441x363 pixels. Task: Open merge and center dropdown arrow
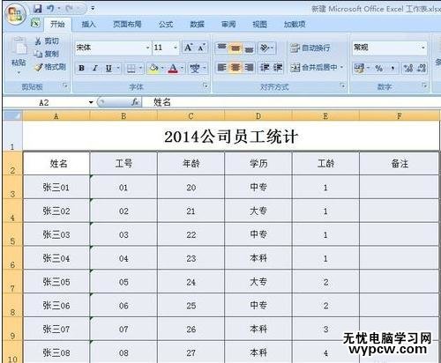[x=341, y=68]
